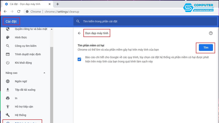Uncheck the report details to Google checkbox
The image size is (219, 123).
[79, 59]
